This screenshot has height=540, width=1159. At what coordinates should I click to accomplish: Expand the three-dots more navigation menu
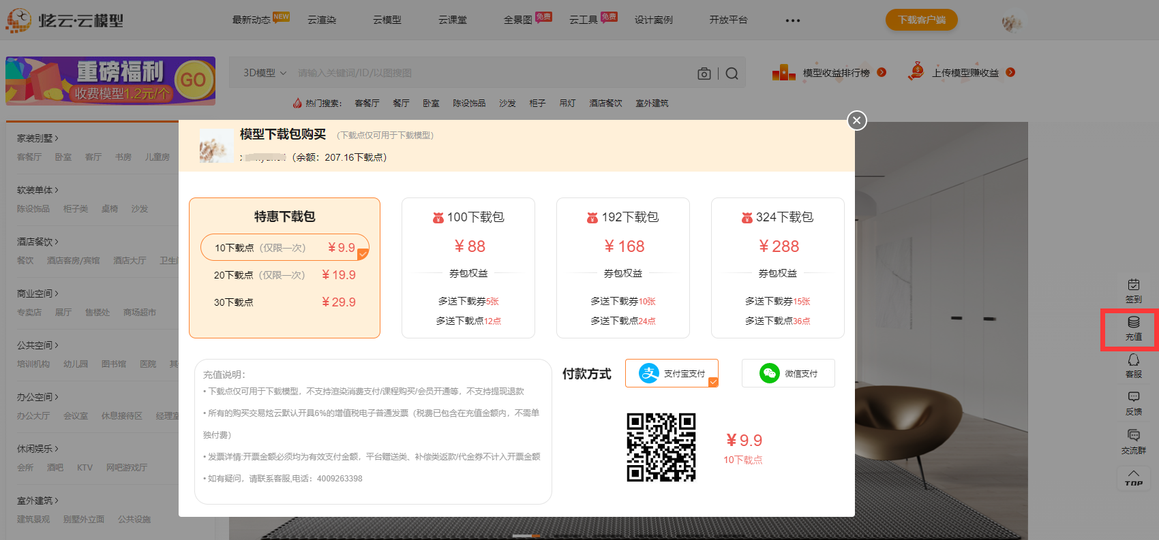click(x=792, y=20)
